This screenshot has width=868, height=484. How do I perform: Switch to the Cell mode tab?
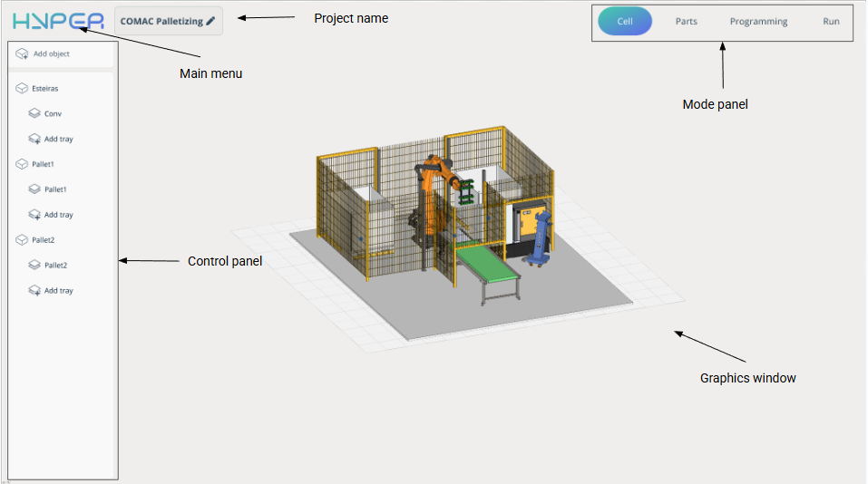[x=625, y=22]
